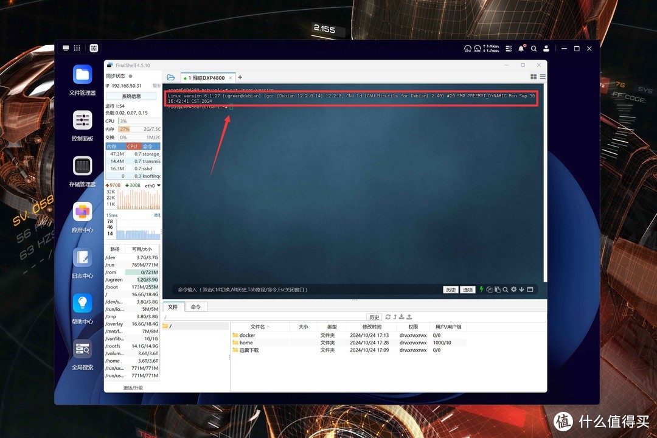The height and width of the screenshot is (438, 657).
Task: Click the 历史 button in the terminal toolbar
Action: pyautogui.click(x=450, y=290)
